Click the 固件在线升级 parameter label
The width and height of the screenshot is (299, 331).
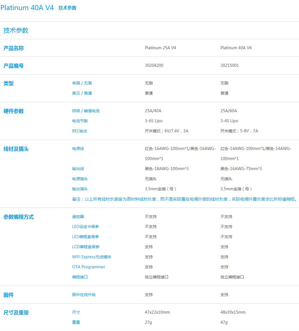click(x=84, y=294)
